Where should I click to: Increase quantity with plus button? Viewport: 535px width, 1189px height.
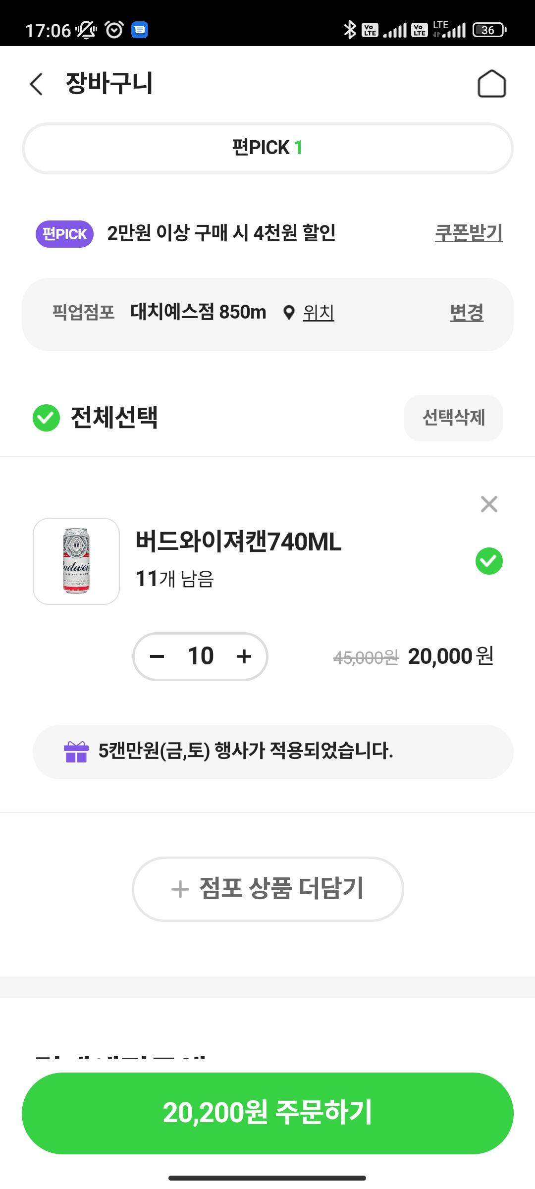pyautogui.click(x=244, y=656)
